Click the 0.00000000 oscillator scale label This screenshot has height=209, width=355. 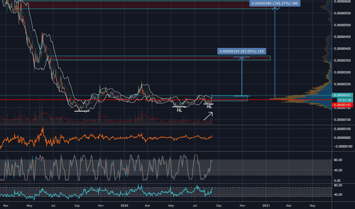point(342,138)
